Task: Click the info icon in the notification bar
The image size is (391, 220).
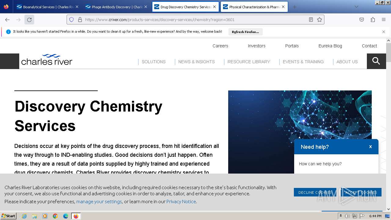Action: click(8, 32)
